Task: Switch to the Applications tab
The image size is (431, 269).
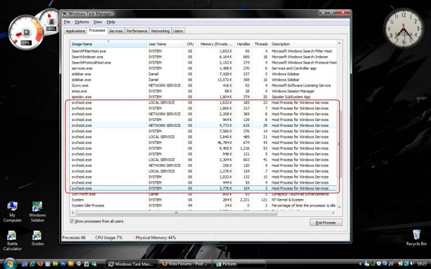Action: pyautogui.click(x=75, y=31)
